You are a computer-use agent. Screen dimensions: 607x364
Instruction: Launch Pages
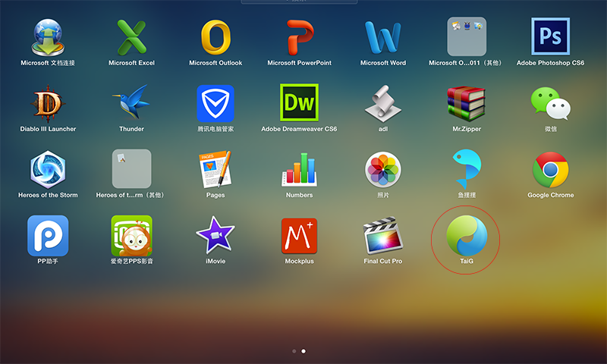(x=215, y=169)
